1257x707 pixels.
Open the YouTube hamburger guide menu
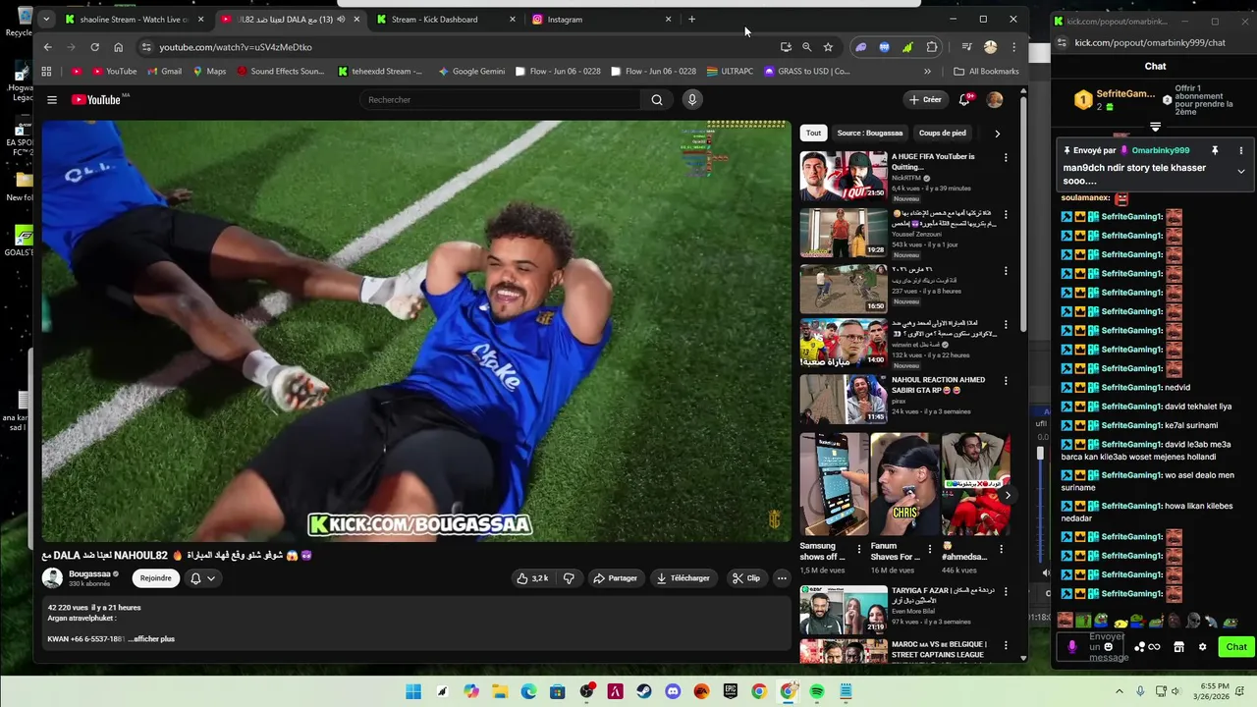tap(52, 99)
